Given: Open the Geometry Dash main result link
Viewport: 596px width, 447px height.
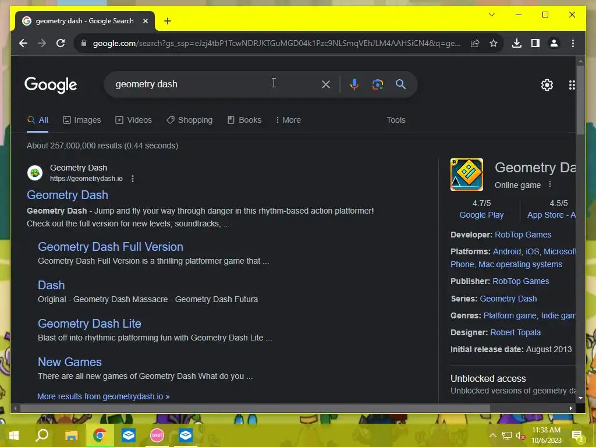Looking at the screenshot, I should coord(68,195).
